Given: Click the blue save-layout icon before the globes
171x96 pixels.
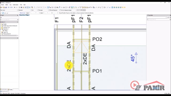Looking at the screenshot, I should pos(112,7).
